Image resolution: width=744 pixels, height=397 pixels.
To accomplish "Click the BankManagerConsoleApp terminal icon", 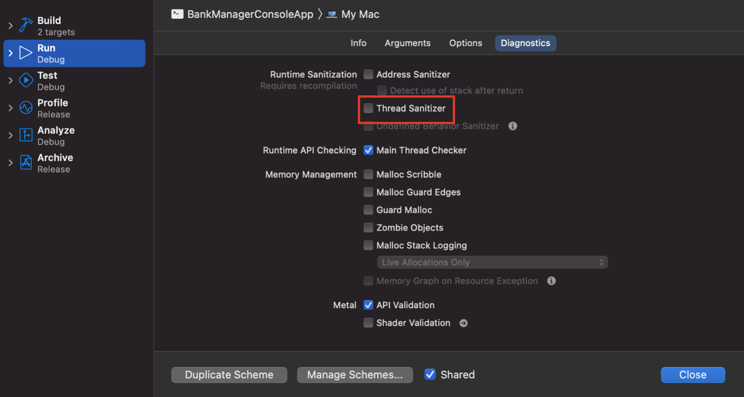I will 177,14.
